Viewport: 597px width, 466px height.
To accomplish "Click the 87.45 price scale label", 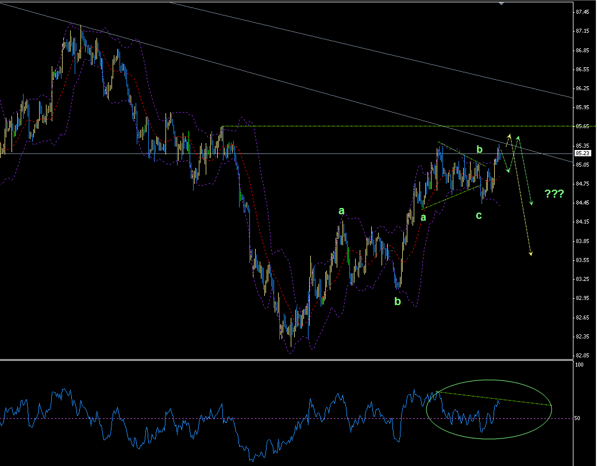I will 582,12.
